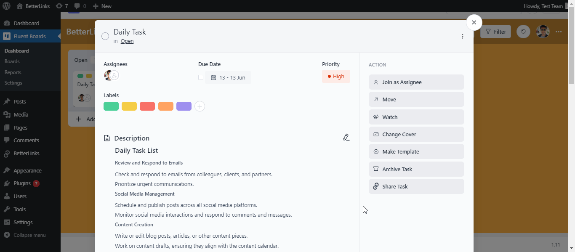Toggle the due date checkbox

point(201,77)
